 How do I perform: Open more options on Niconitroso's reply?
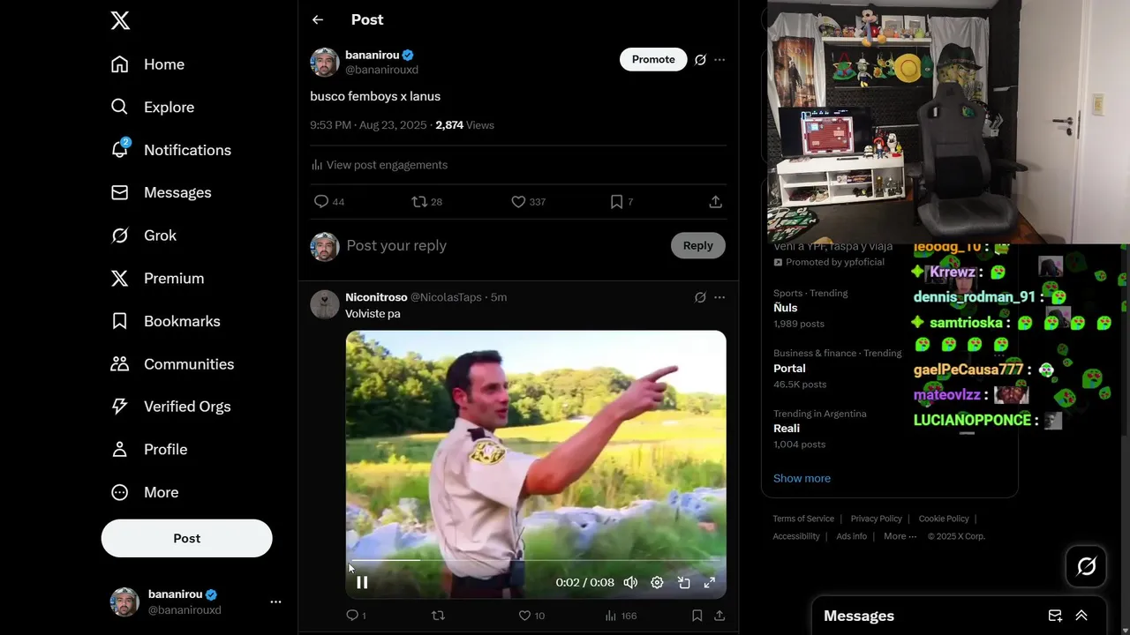719,297
